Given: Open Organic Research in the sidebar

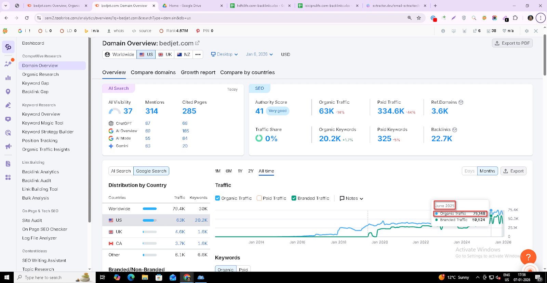Looking at the screenshot, I should coord(40,74).
